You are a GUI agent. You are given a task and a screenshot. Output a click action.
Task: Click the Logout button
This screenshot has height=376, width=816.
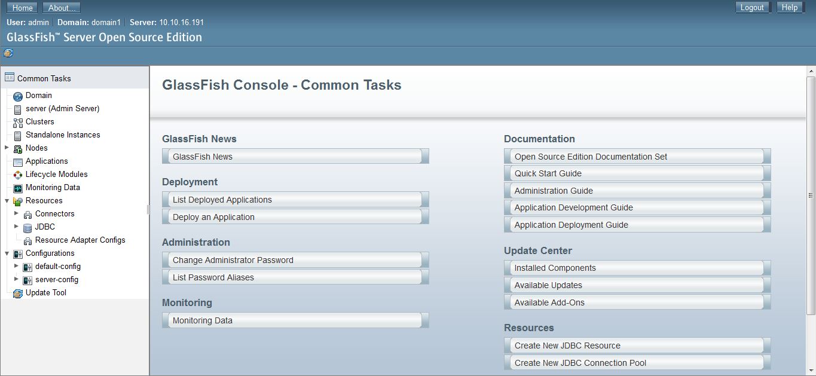click(x=752, y=7)
